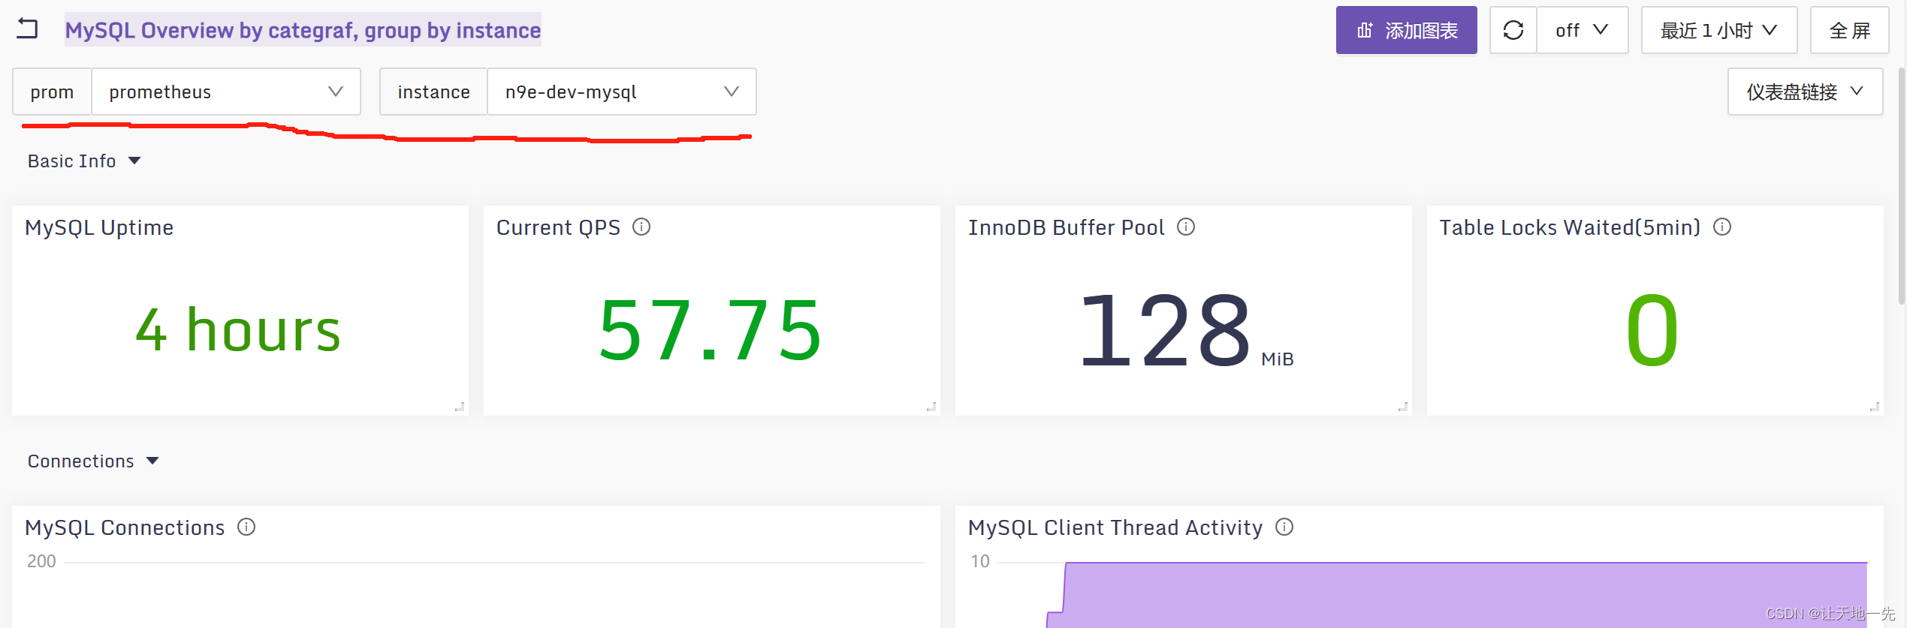
Task: Click resize handle of InnoDB Buffer Pool panel
Action: (1403, 407)
